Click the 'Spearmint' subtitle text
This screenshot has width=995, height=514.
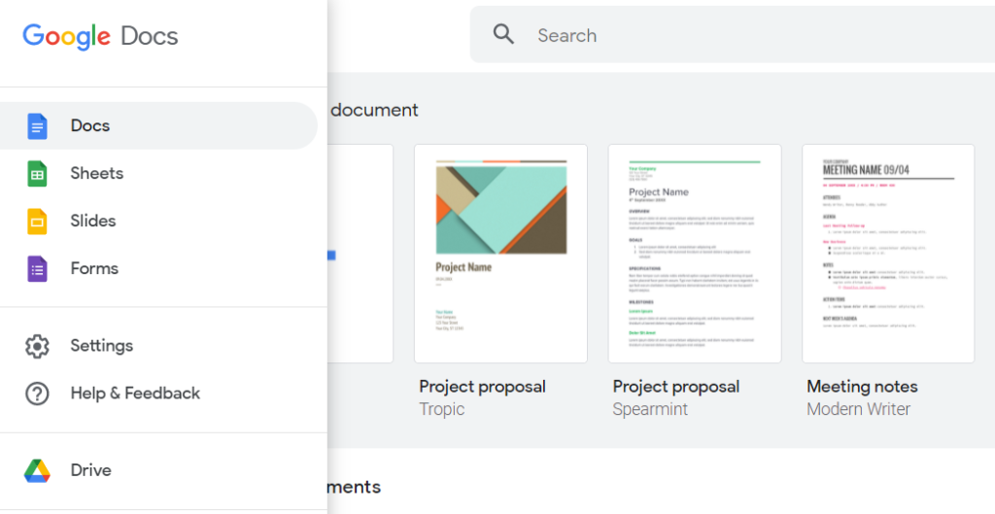tap(650, 409)
